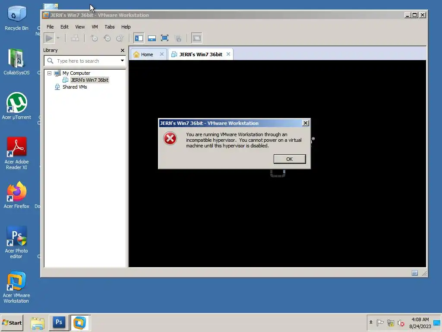This screenshot has height=332, width=442.
Task: Click the error message text in dialog
Action: pyautogui.click(x=244, y=140)
